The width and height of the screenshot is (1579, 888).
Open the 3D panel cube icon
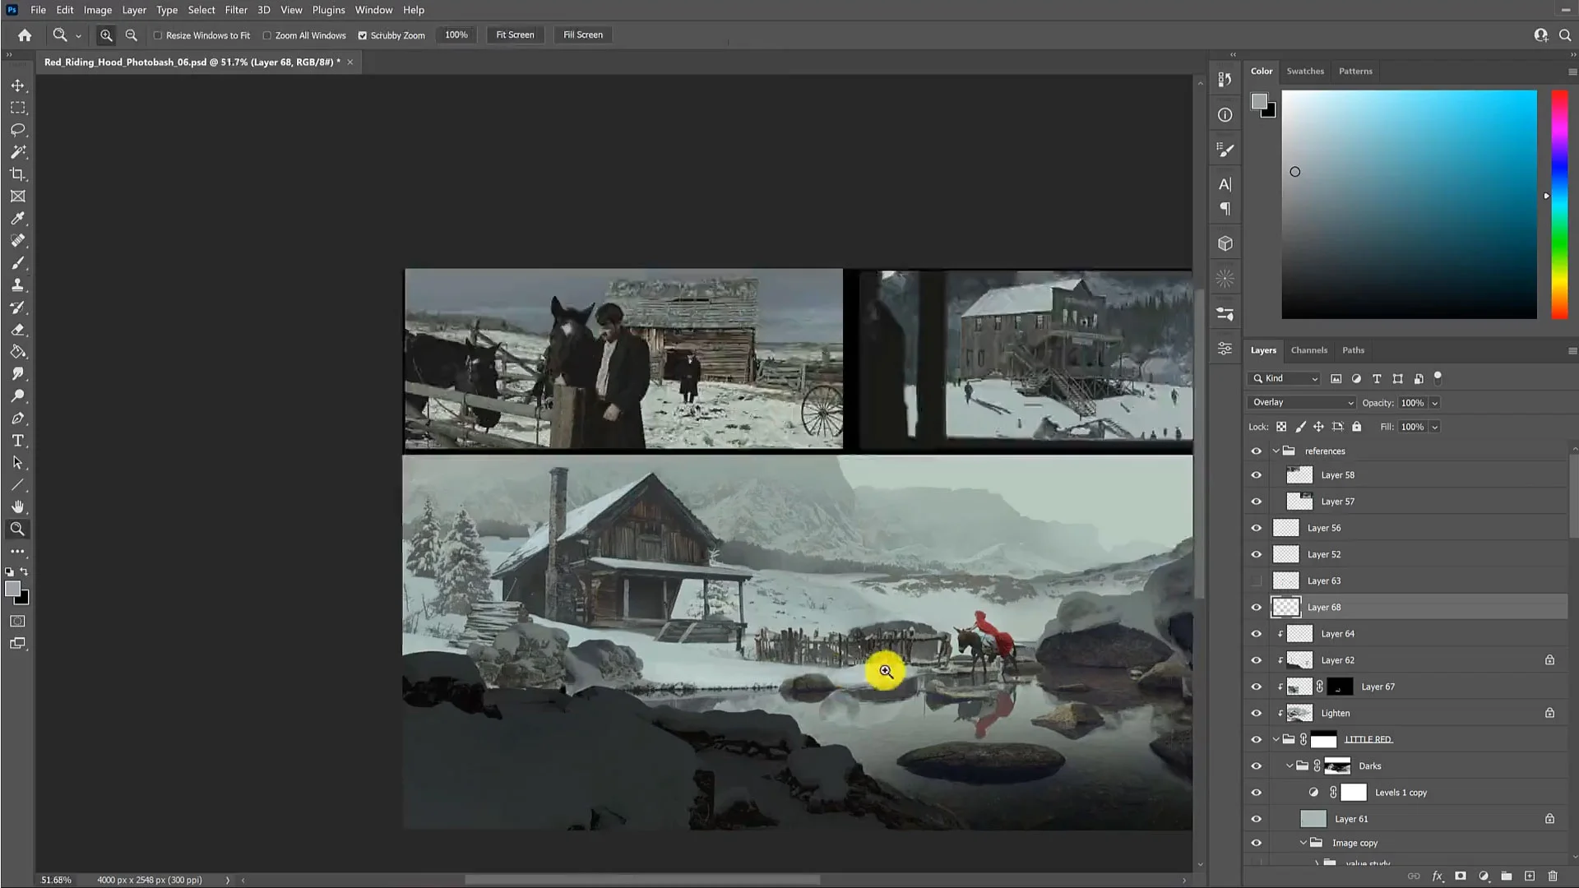pyautogui.click(x=1225, y=244)
